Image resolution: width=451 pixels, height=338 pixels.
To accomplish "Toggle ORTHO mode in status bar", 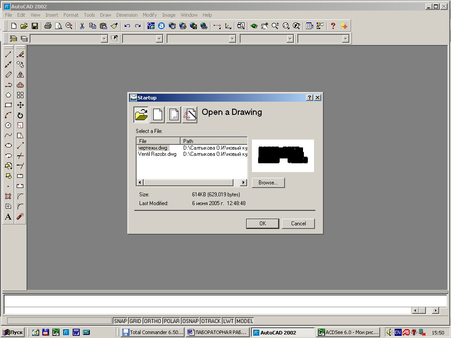I will tap(152, 321).
